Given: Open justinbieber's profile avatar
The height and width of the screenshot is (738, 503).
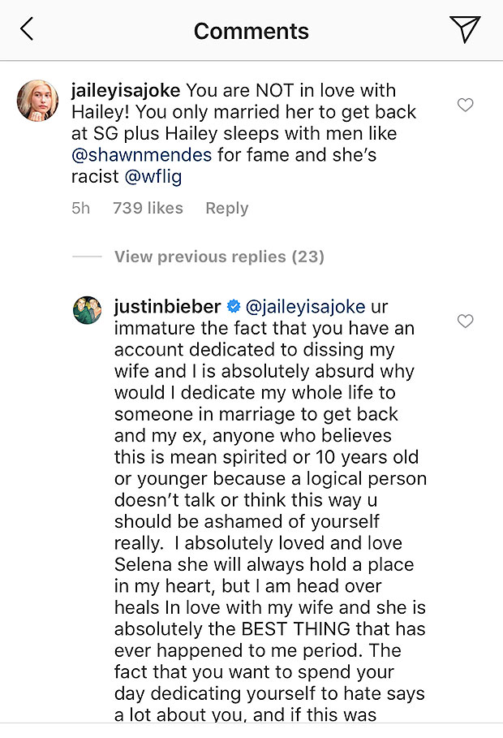Looking at the screenshot, I should pos(88,309).
